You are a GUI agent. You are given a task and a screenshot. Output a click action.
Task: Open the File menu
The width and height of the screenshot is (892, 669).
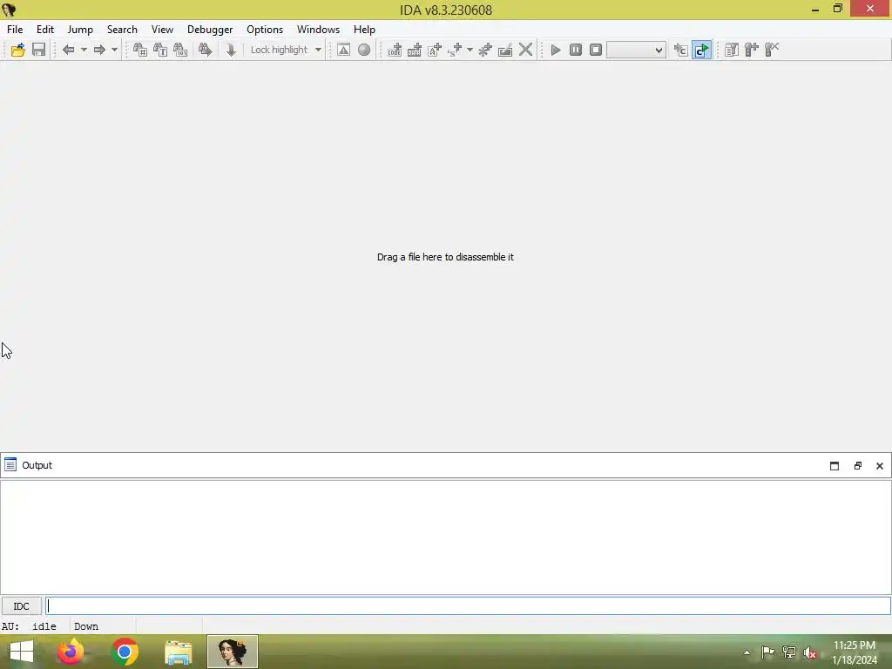(x=15, y=29)
